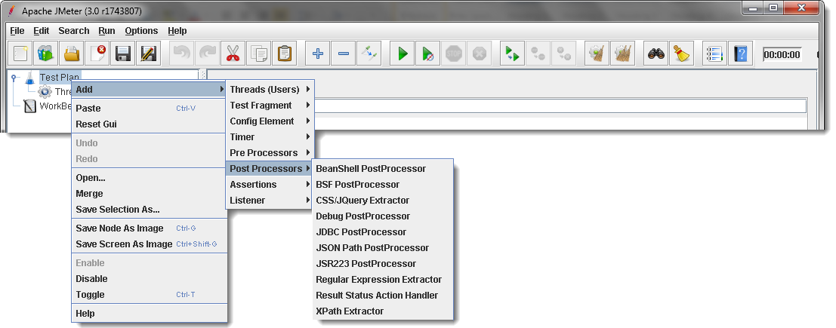
Task: Click the Redo arrow toolbar icon
Action: click(207, 54)
